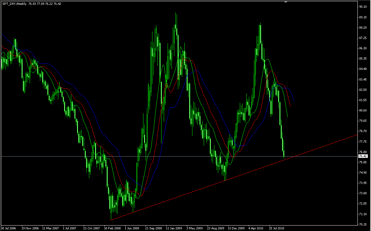371x231 pixels.
Task: Click the 1 Jun 2008 date label
Action: [132, 228]
